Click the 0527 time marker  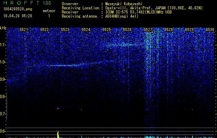point(148,29)
